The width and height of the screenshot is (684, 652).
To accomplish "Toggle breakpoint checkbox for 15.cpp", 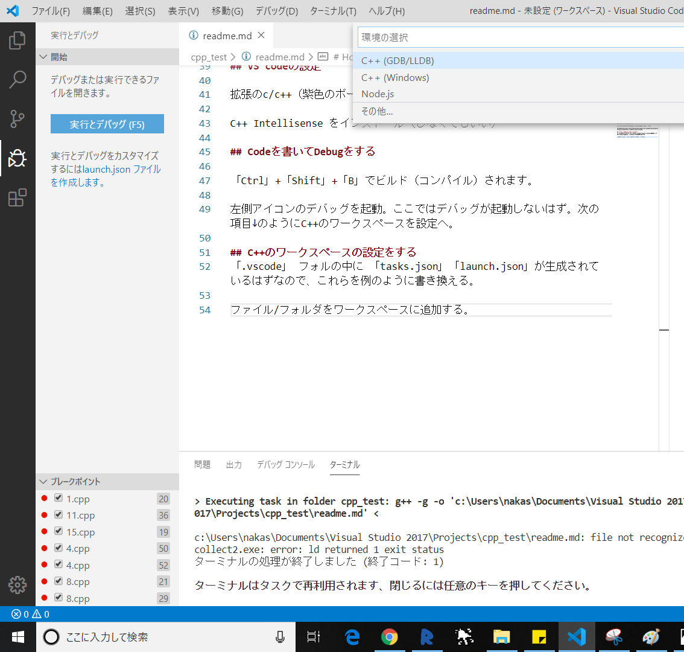I will click(59, 531).
